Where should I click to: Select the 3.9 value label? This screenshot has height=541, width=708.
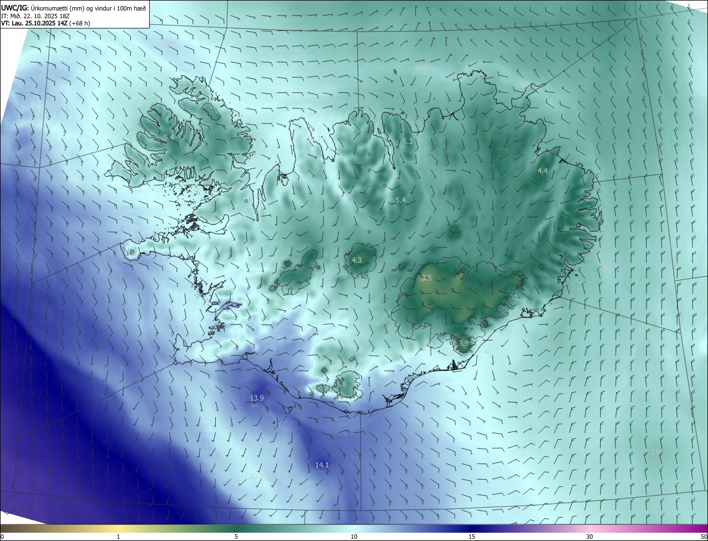click(464, 343)
